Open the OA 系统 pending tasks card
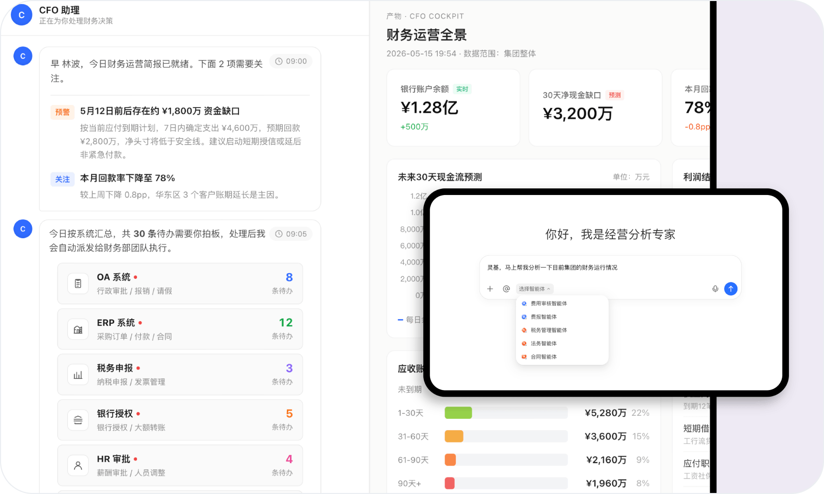 coord(180,284)
